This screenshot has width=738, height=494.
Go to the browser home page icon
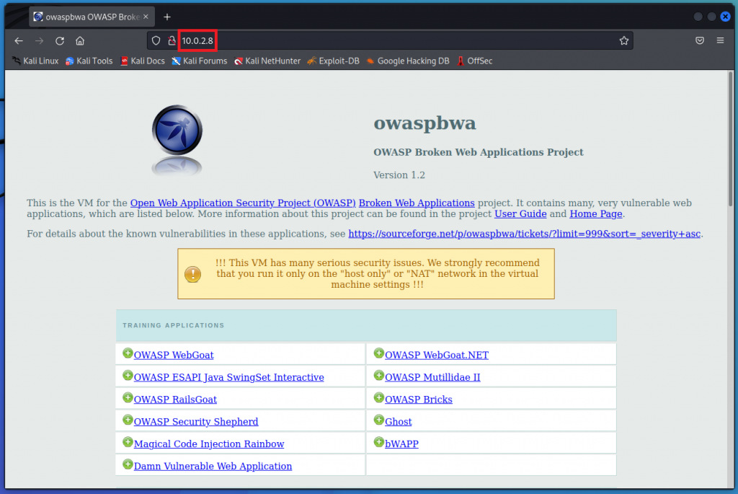point(80,41)
